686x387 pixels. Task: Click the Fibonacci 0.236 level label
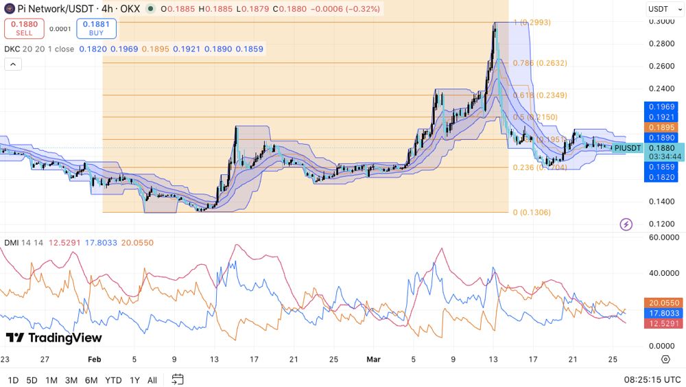point(540,167)
